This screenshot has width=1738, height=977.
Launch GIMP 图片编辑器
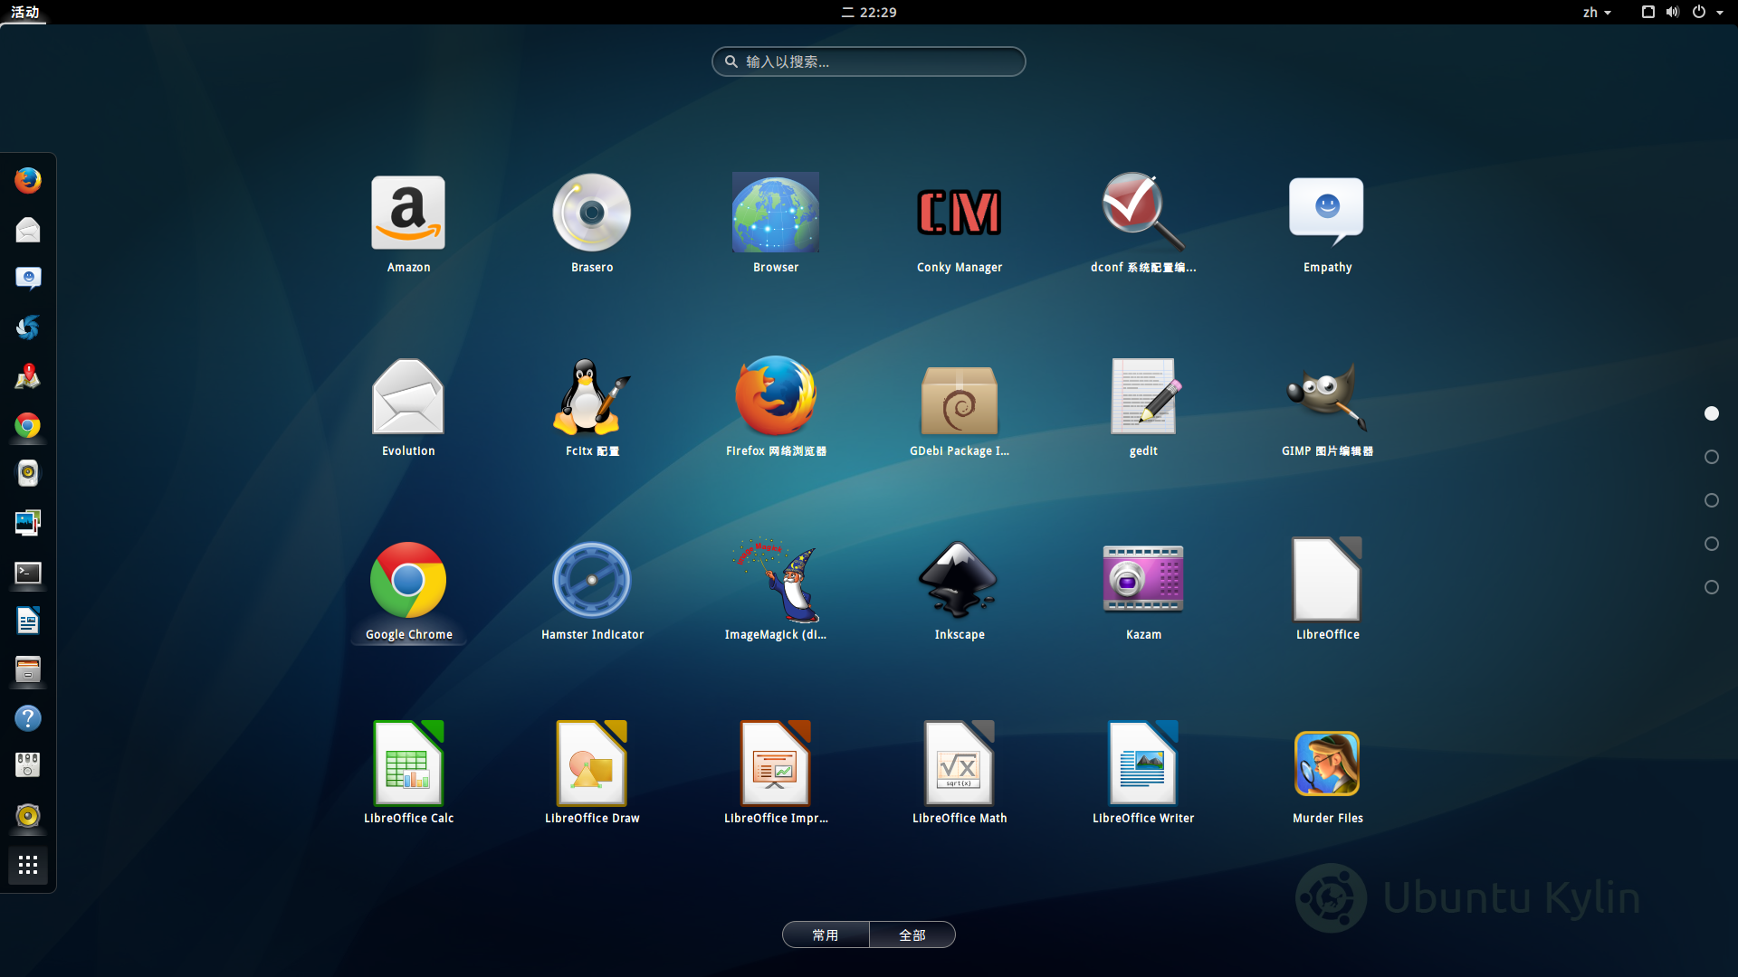coord(1326,396)
